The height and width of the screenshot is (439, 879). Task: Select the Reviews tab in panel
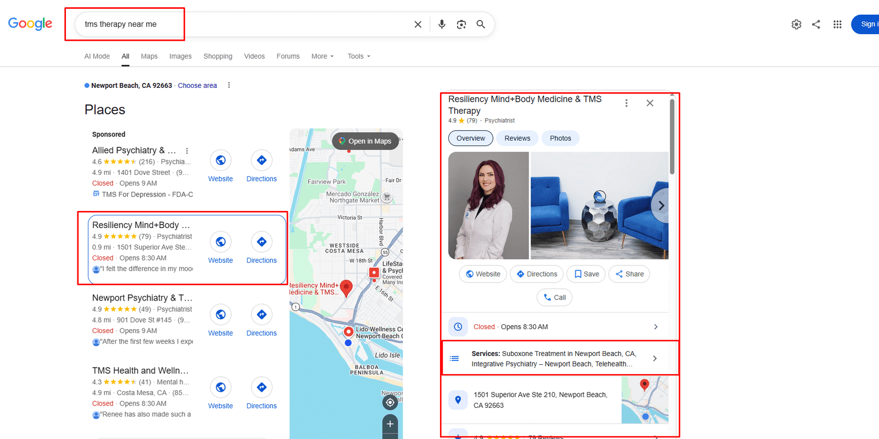click(518, 138)
